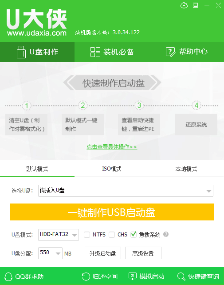The width and height of the screenshot is (224, 285).
Task: Open the 点击查看具体操作 link
Action: tap(112, 147)
